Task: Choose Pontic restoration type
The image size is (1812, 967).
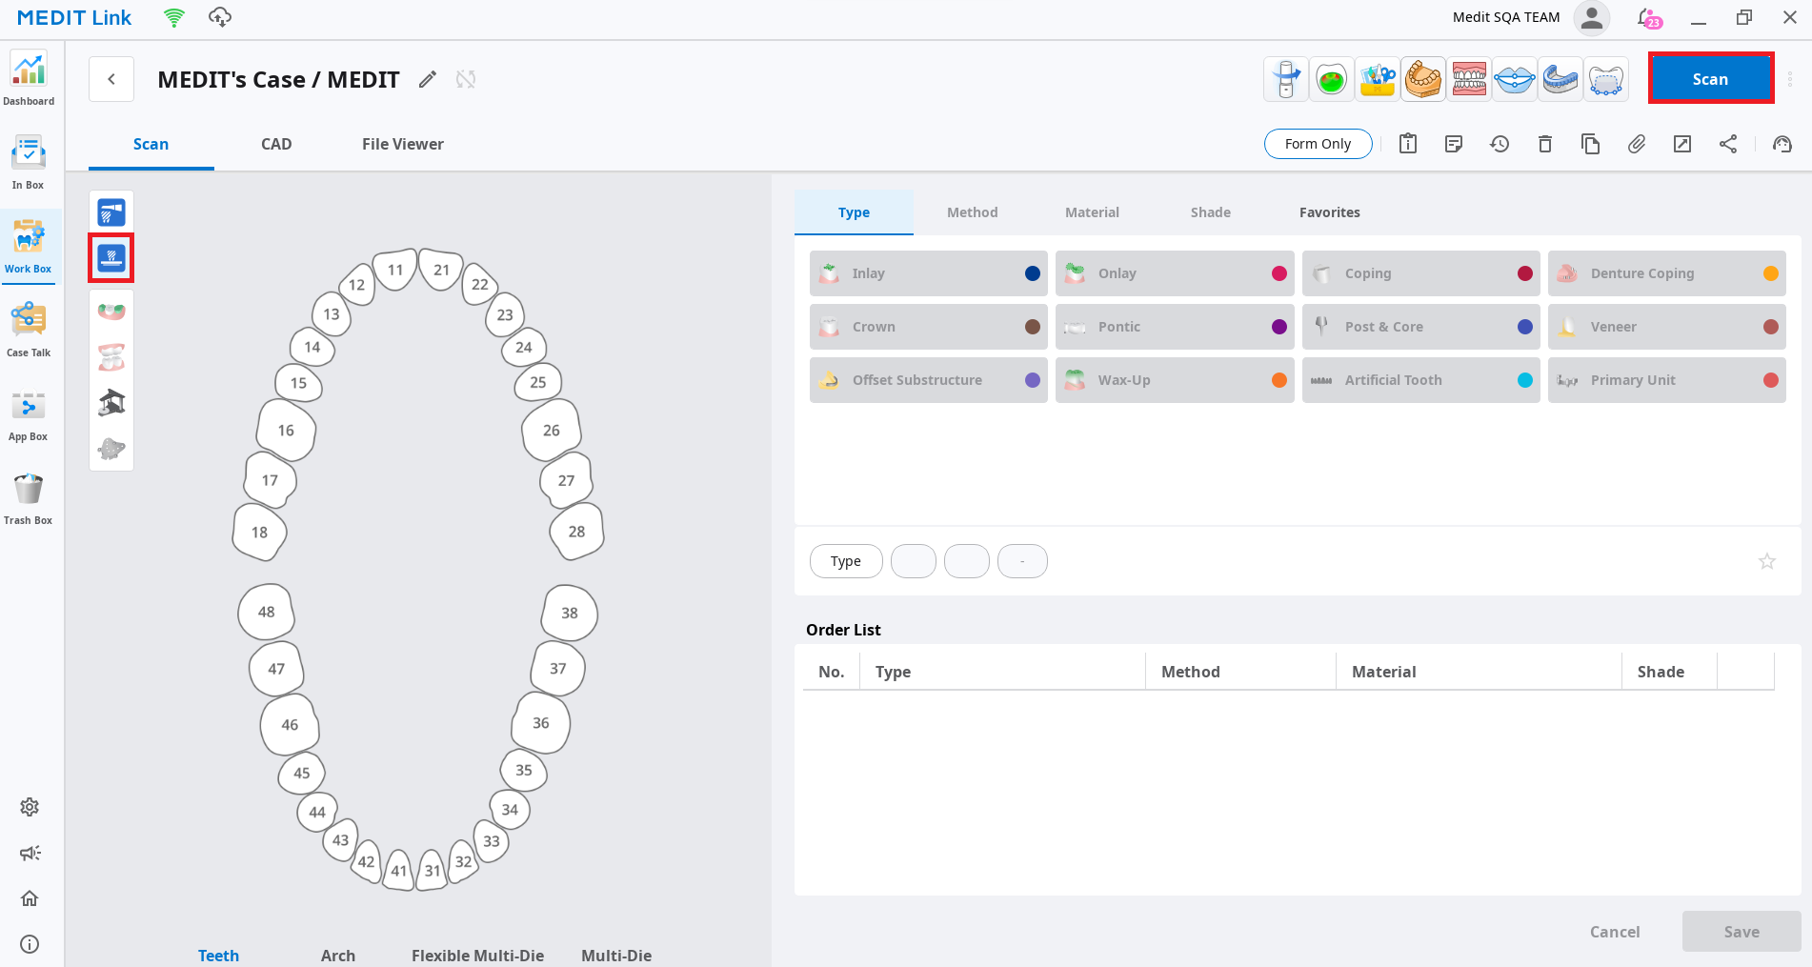Action: point(1175,327)
